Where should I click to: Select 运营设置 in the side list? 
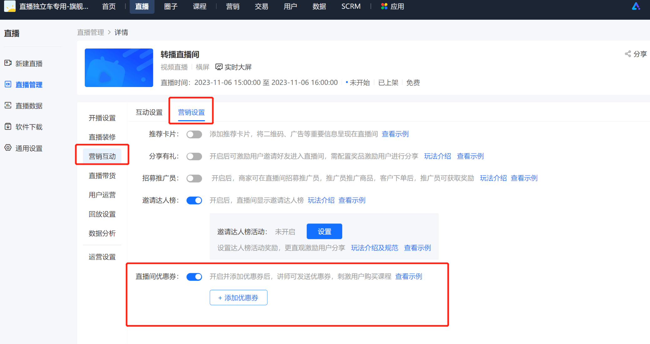[102, 257]
